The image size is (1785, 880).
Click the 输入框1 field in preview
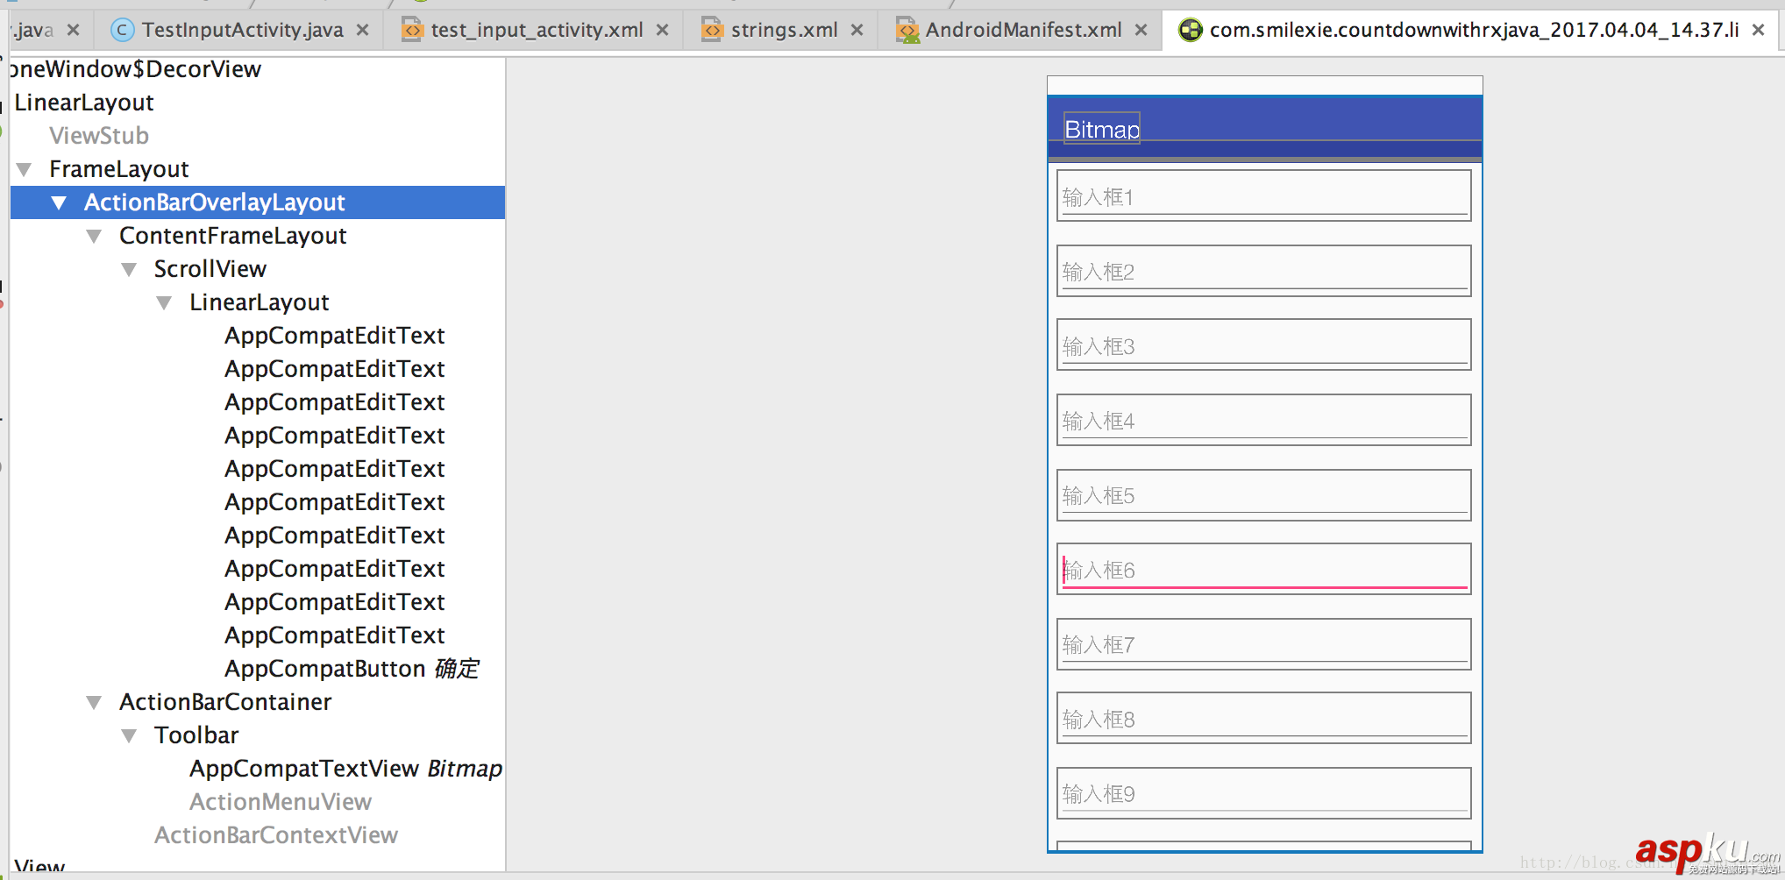1264,195
